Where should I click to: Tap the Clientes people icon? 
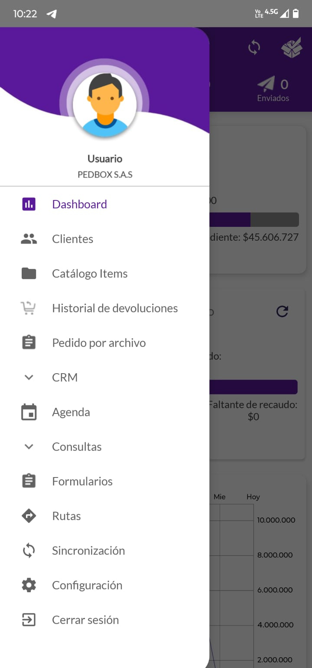point(29,239)
